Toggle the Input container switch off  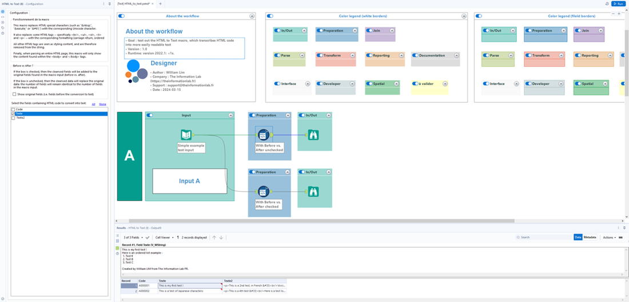[150, 115]
